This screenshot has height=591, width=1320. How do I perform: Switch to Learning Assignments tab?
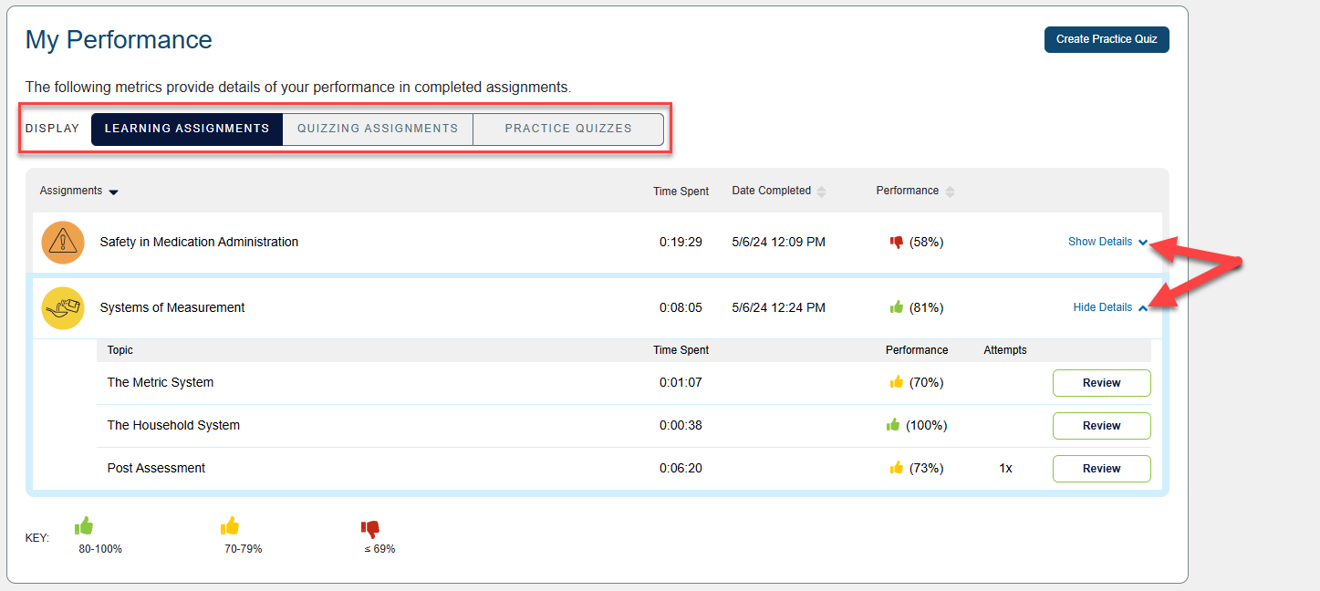pos(187,129)
